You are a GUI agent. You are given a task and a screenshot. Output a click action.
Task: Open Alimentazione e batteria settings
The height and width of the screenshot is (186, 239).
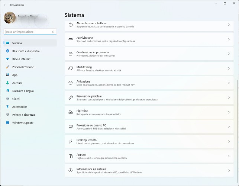(149, 25)
